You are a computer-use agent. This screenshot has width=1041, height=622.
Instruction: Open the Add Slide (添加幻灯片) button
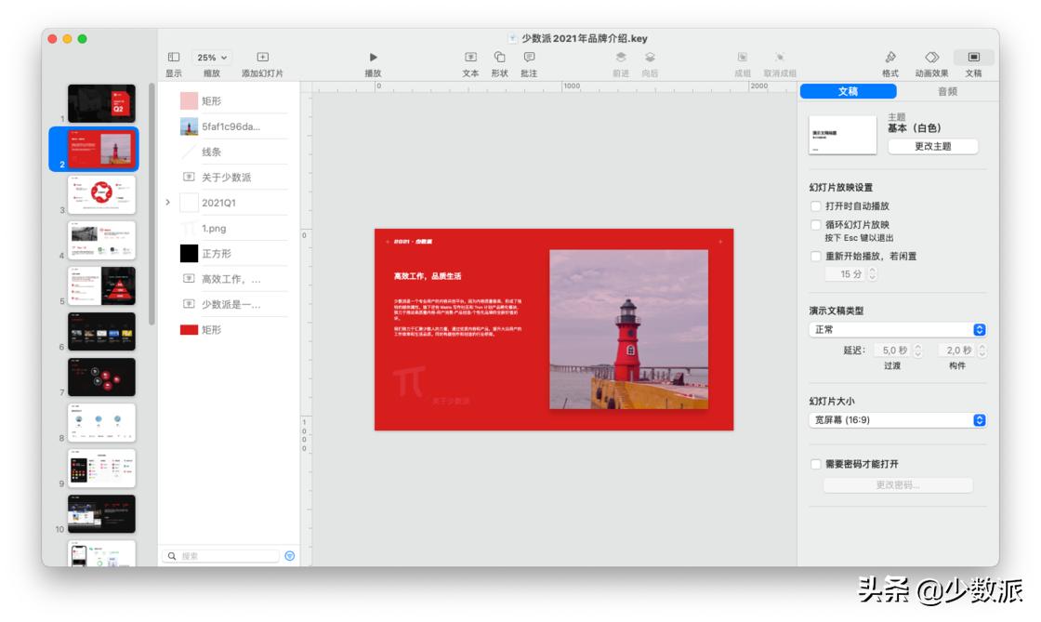click(262, 58)
